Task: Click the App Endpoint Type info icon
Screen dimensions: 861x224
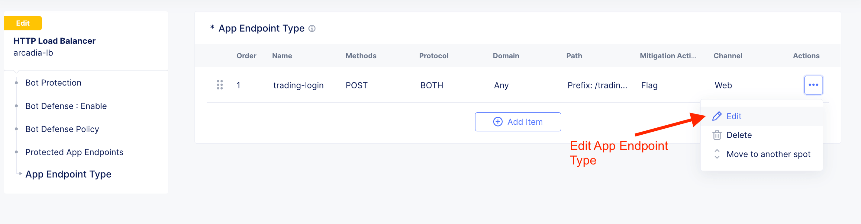Action: coord(312,29)
